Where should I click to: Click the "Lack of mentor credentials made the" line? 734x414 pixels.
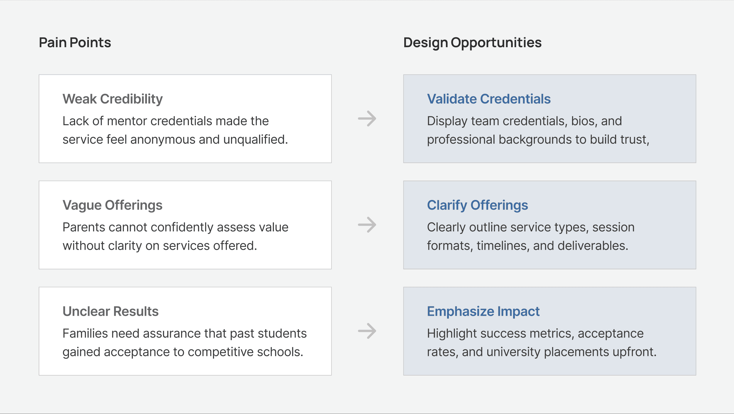165,121
